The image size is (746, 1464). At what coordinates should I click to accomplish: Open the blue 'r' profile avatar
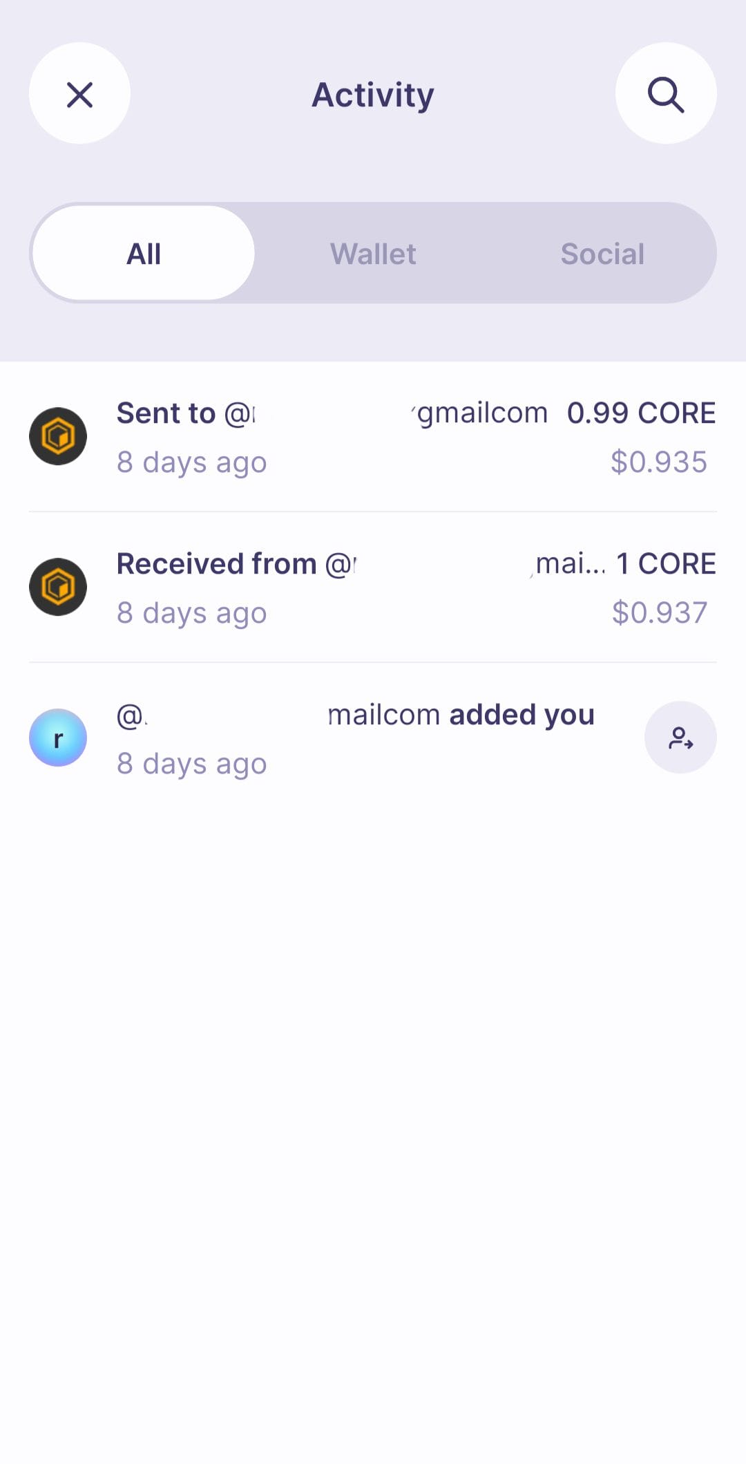tap(58, 738)
